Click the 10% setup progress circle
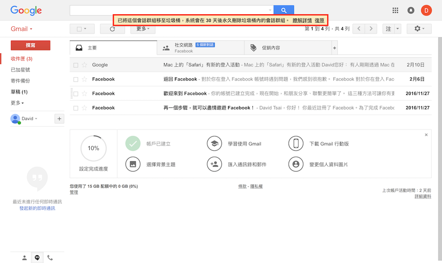 tap(93, 149)
